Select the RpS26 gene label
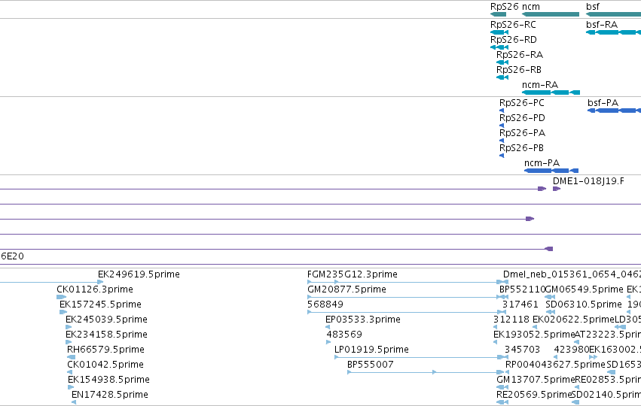This screenshot has height=406, width=641. (505, 7)
